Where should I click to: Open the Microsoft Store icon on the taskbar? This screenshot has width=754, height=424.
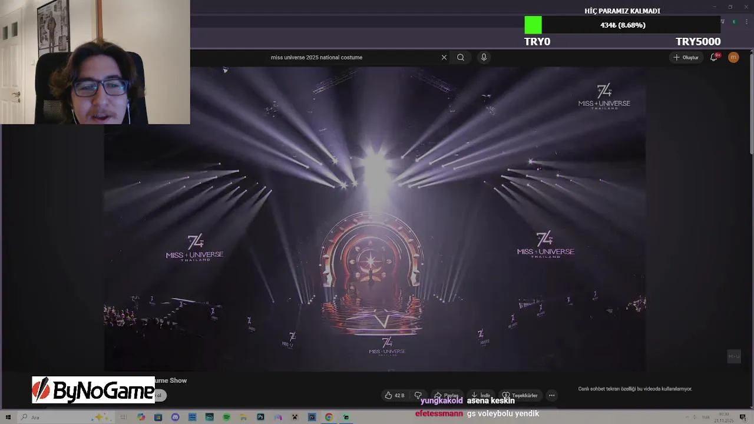[158, 417]
